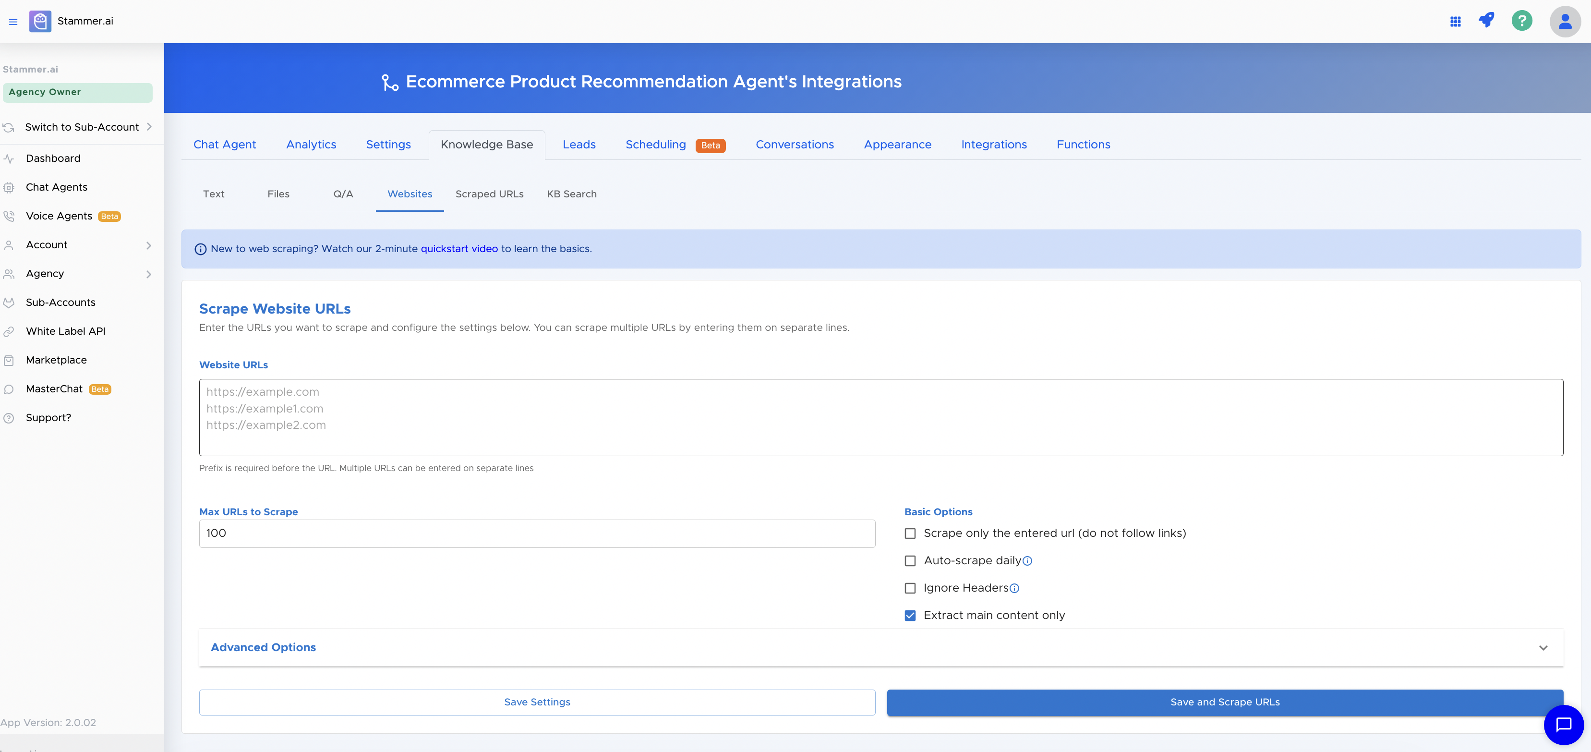Image resolution: width=1591 pixels, height=752 pixels.
Task: Open the Chat Agents section
Action: [x=57, y=187]
